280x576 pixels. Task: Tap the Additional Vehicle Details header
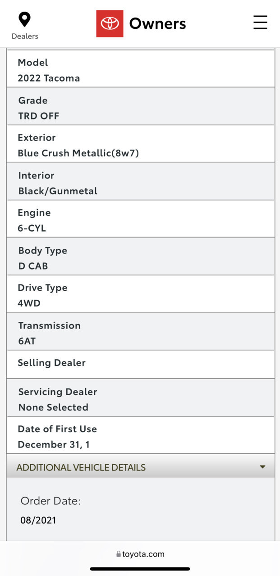141,467
